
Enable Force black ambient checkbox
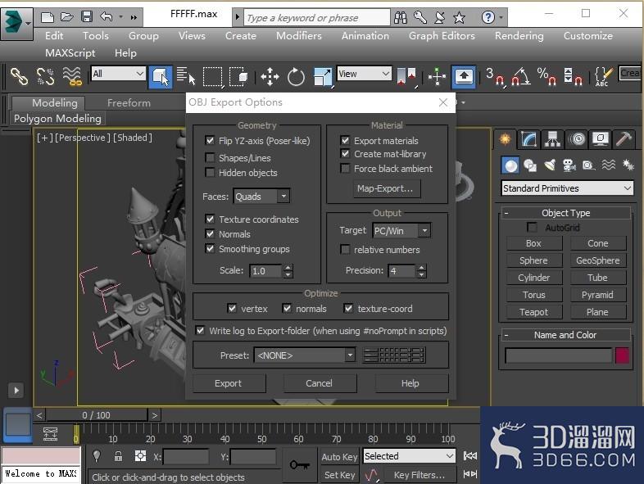345,169
